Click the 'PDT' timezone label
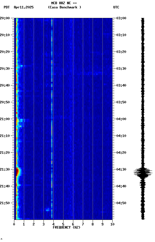Screen dimensions: 155x242 (x=7, y=7)
